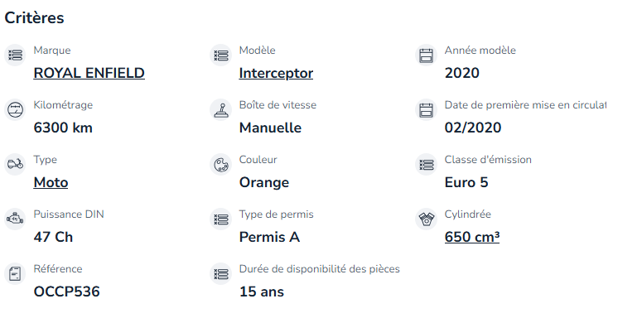
Task: Click the gear stick icon beside Boîte de vitesse
Action: [x=220, y=109]
